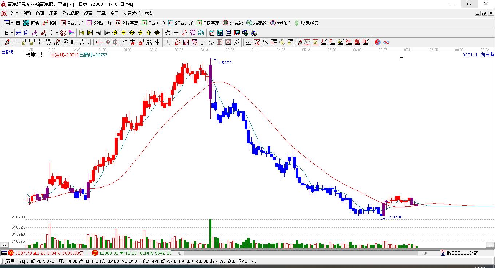Expand the candlestick style dropdown arrow

[56, 33]
